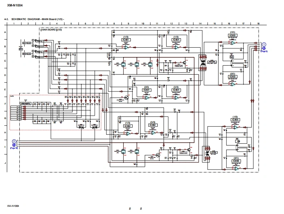Click the IC802 (3/3) label box
The height and width of the screenshot is (214, 284).
click(x=152, y=125)
